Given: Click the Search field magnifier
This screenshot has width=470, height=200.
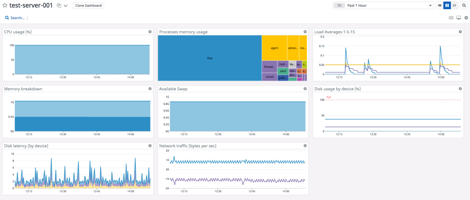Looking at the screenshot, I should (7, 18).
